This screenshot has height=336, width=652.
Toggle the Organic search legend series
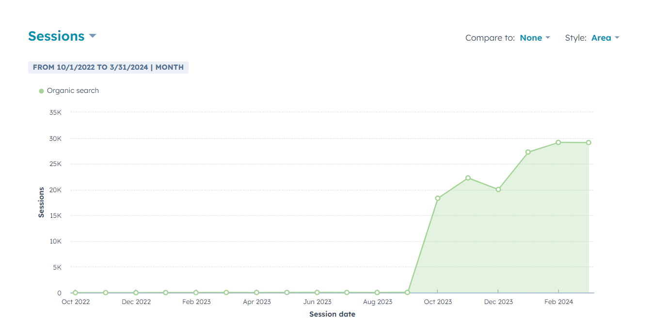(x=73, y=91)
